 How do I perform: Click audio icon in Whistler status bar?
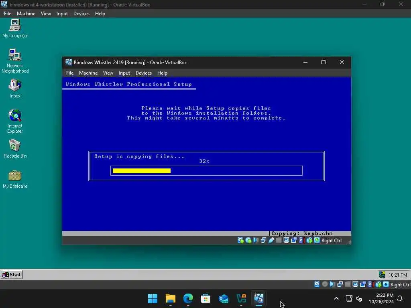(256, 241)
